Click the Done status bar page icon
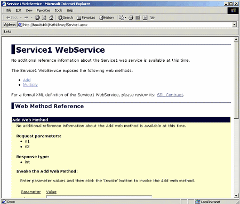The width and height of the screenshot is (240, 204). [4, 202]
